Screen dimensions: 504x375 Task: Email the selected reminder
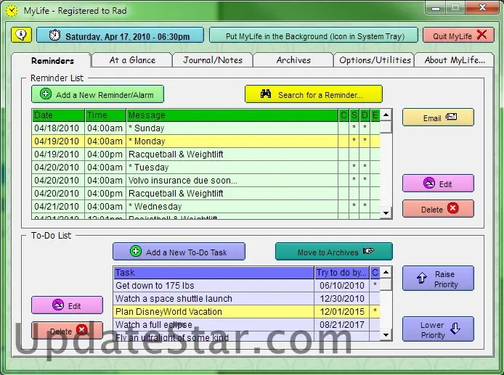click(x=438, y=118)
